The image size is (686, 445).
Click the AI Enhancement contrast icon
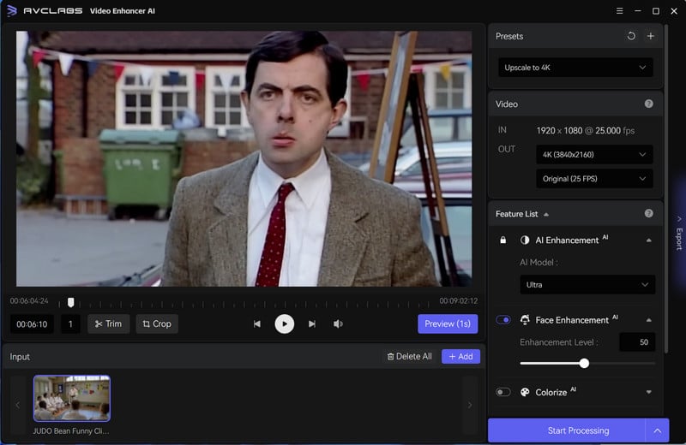525,240
